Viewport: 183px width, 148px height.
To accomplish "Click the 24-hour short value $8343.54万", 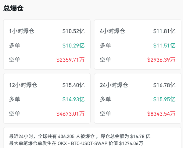I will 161,114.
